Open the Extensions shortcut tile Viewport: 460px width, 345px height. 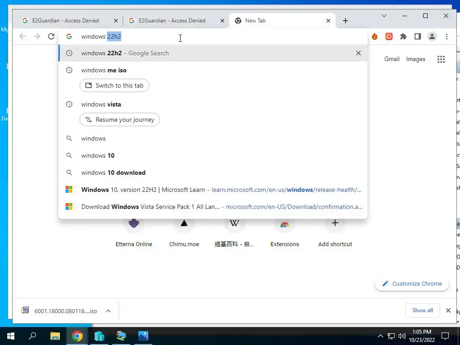coord(284,233)
